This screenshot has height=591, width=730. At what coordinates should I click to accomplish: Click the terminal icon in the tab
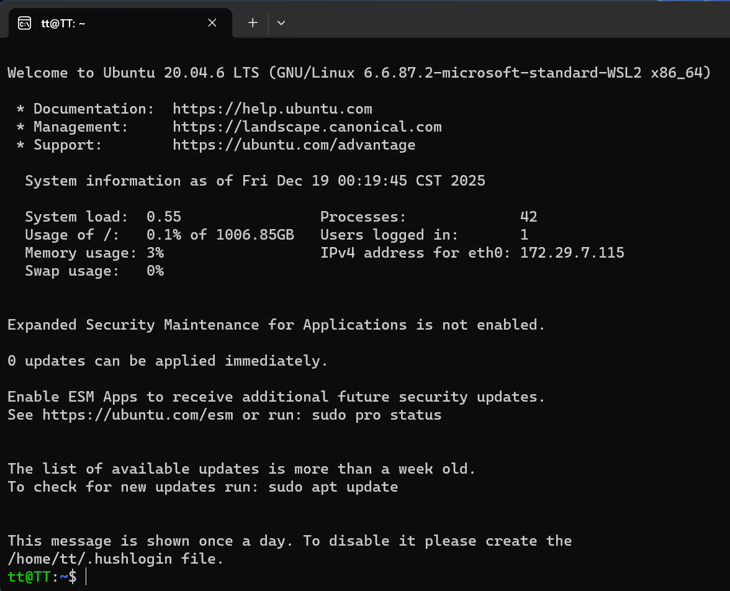(24, 23)
